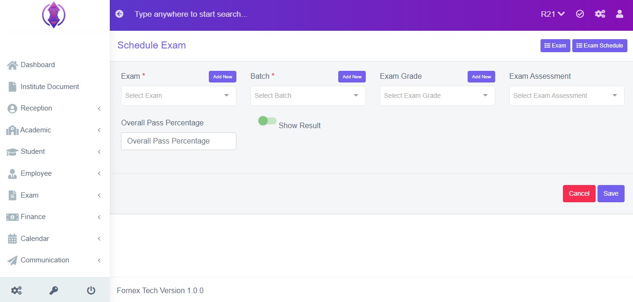Image resolution: width=633 pixels, height=302 pixels.
Task: Click the Calendar icon in sidebar
Action: [x=13, y=239]
